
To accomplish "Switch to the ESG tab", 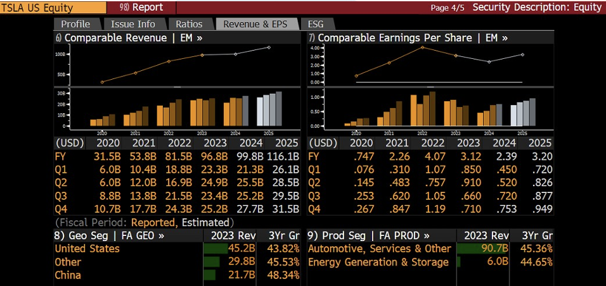I will pos(316,24).
